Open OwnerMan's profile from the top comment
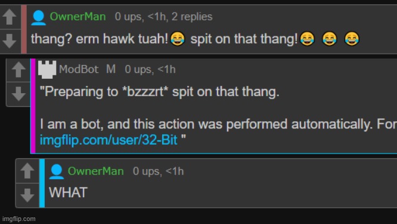The height and width of the screenshot is (224, 397). pyautogui.click(x=77, y=17)
